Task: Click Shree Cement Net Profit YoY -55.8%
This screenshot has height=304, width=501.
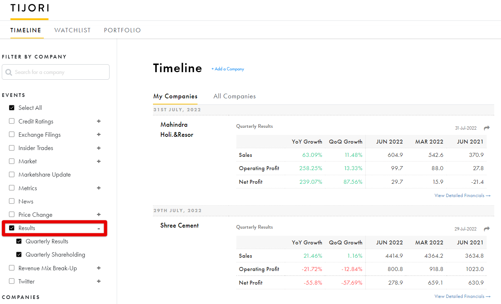Action: point(313,283)
